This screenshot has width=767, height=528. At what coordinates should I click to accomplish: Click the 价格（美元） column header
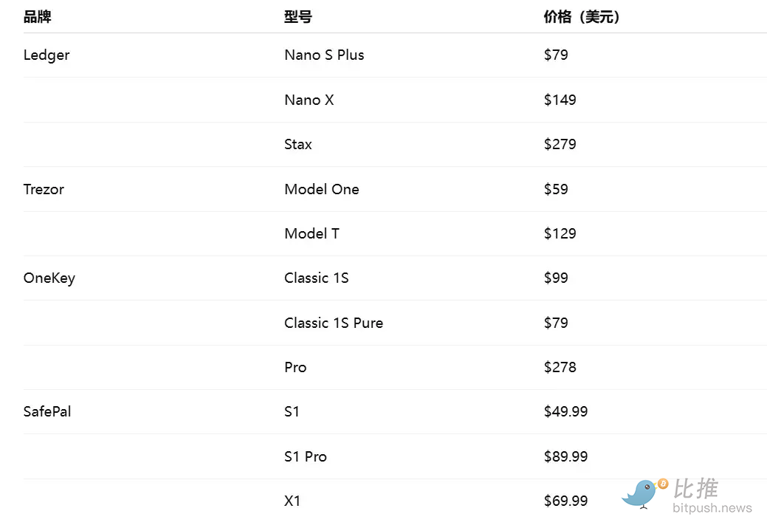click(582, 17)
